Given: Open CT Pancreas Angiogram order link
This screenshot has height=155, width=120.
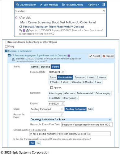Looking at the screenshot, I should coord(52,27).
